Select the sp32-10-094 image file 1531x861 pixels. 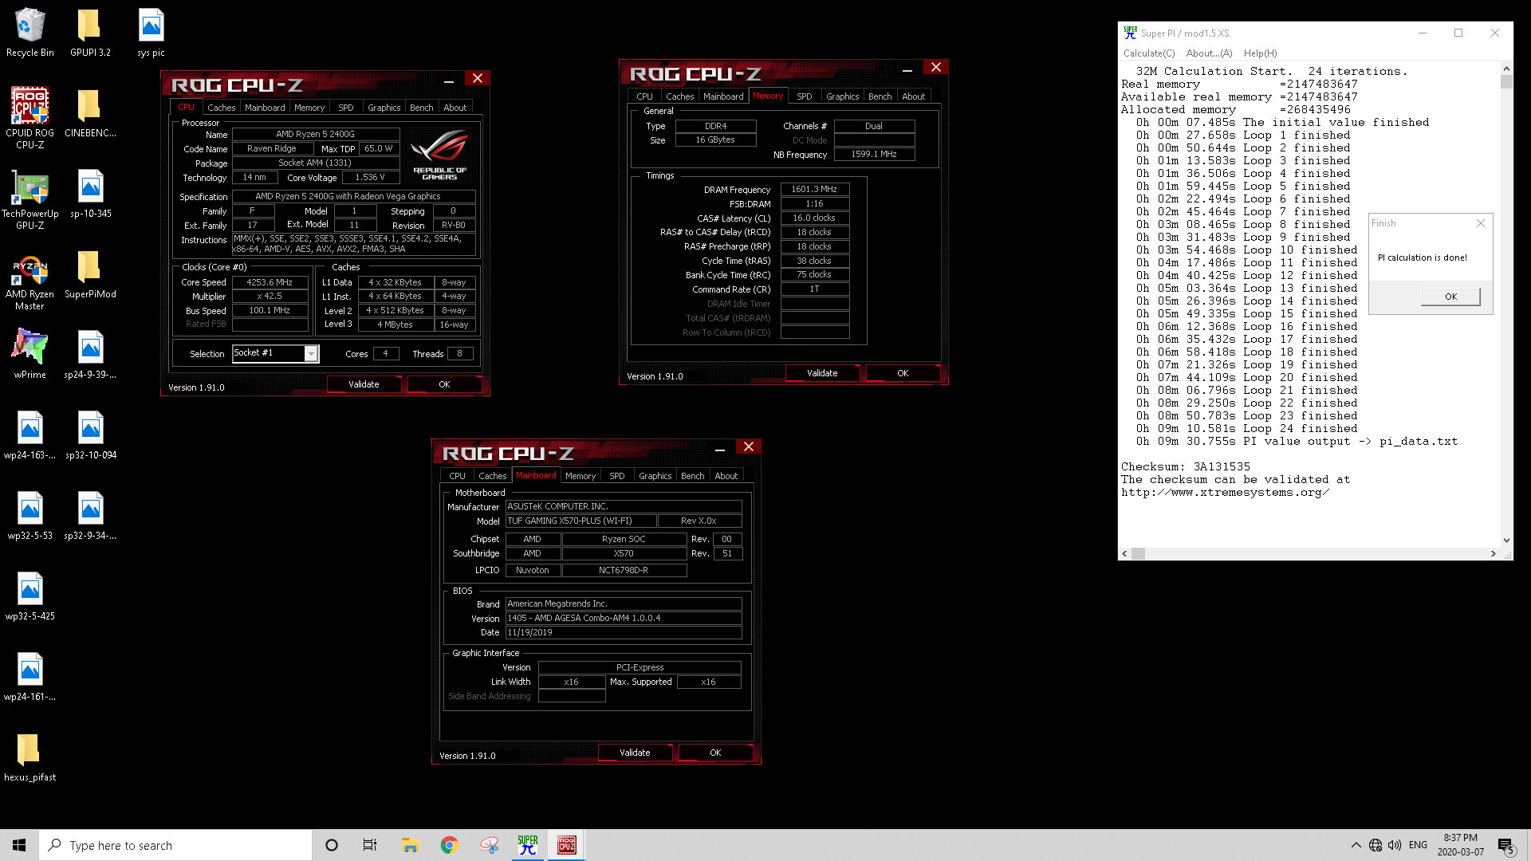(x=90, y=436)
